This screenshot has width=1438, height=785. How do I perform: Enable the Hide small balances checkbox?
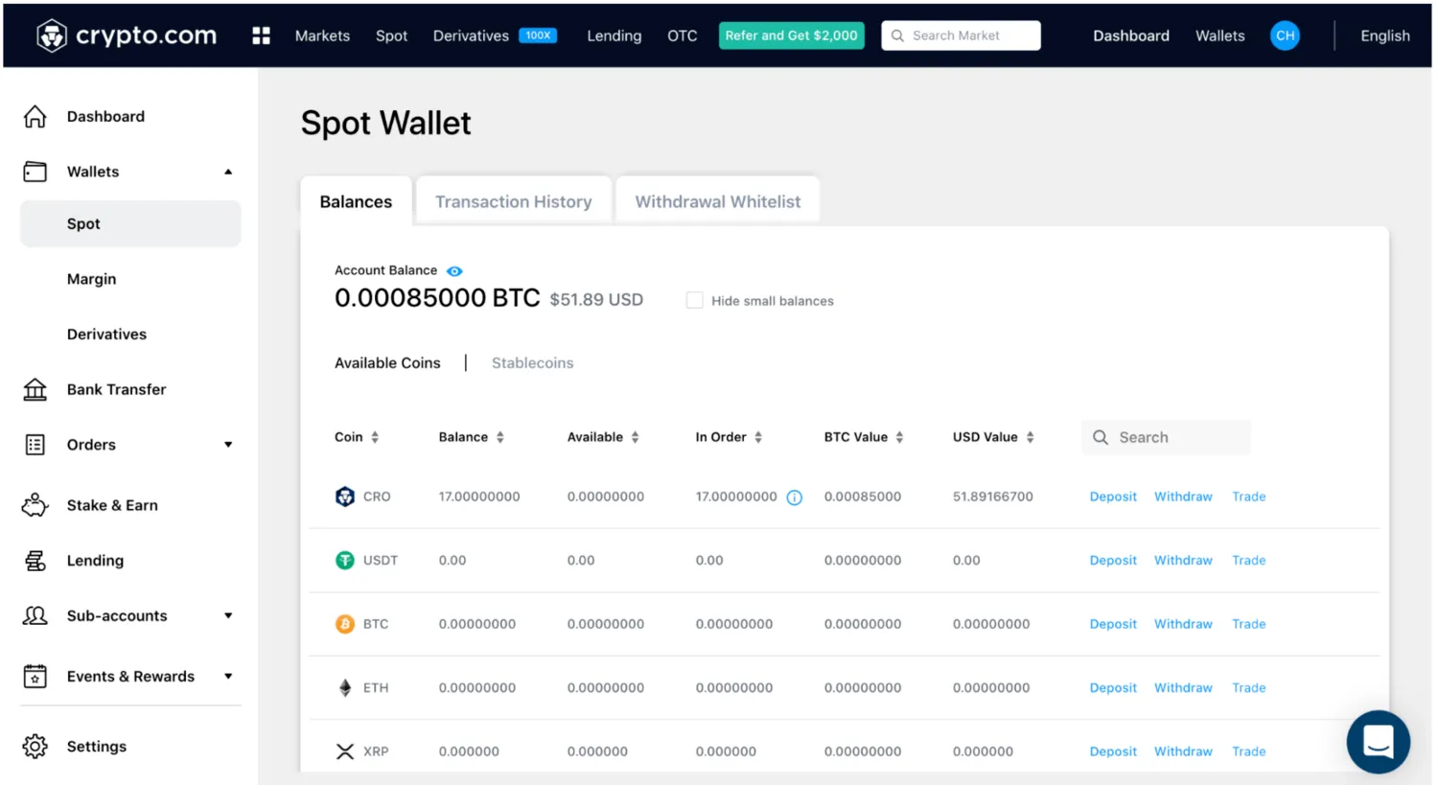(x=694, y=300)
